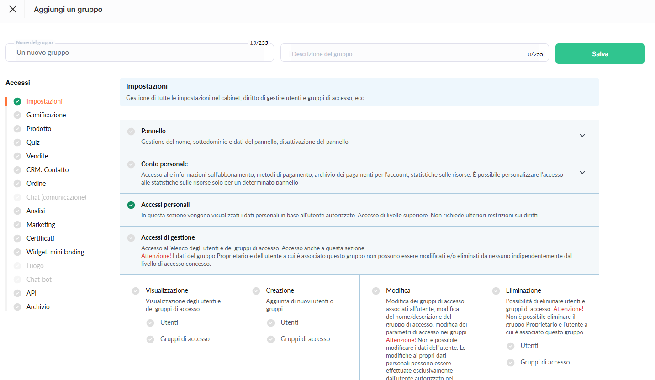Enable the check circle beside Ordine
Image resolution: width=655 pixels, height=380 pixels.
click(x=17, y=184)
